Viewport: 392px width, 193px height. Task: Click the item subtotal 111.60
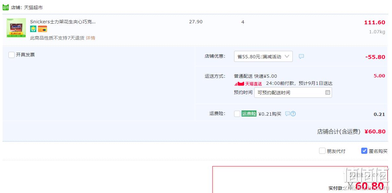[x=374, y=22]
